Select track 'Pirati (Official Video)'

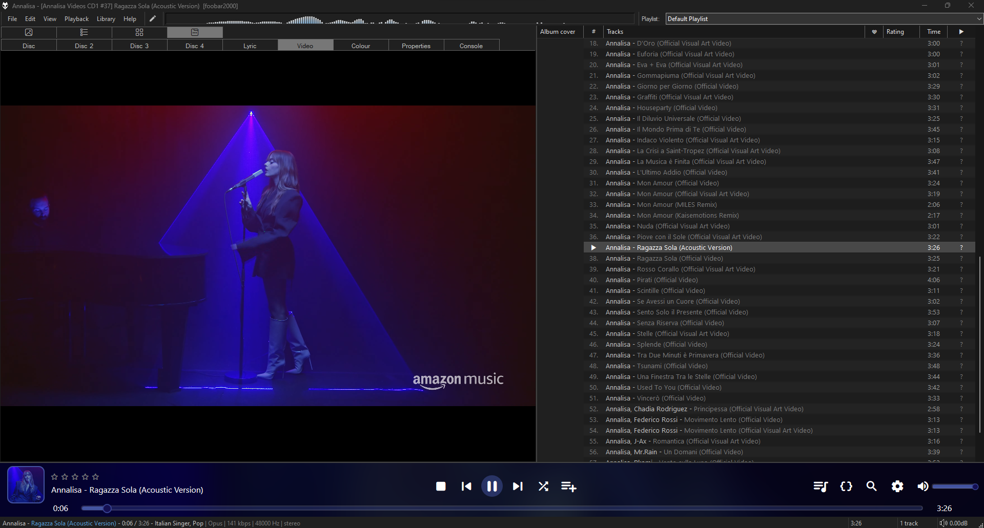point(779,280)
